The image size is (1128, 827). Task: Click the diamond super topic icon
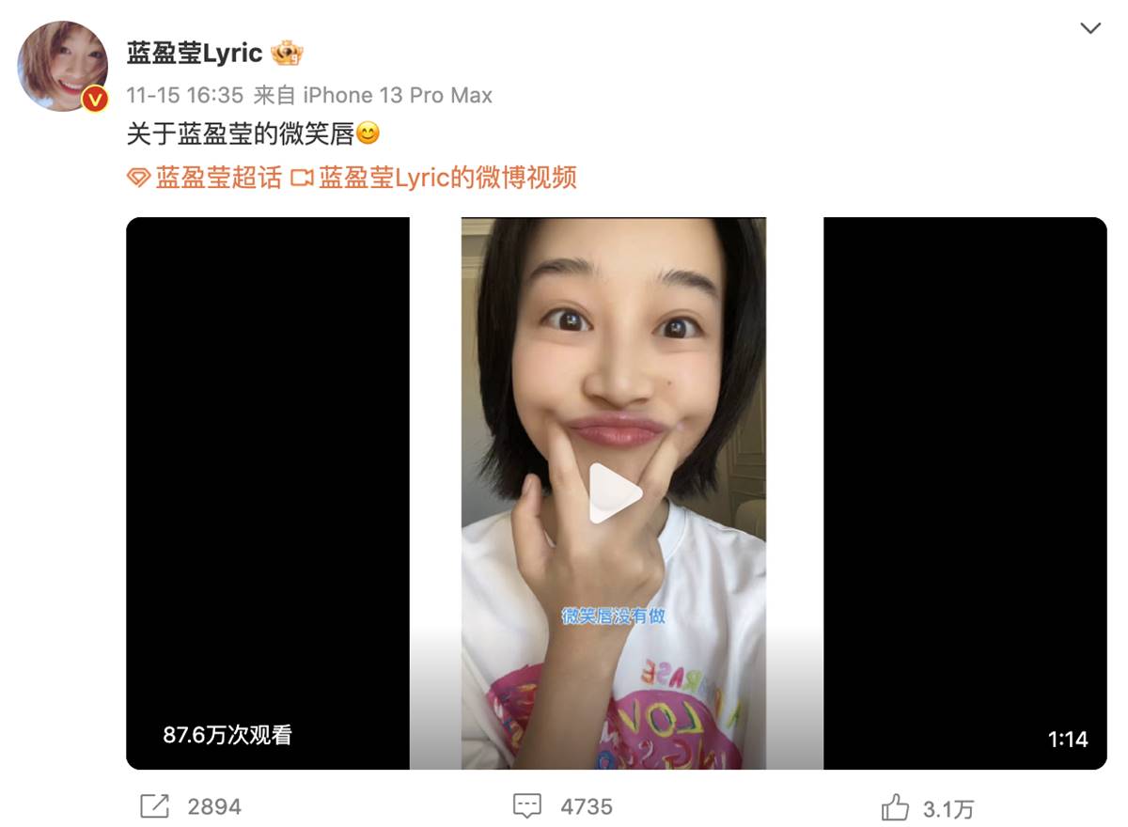point(138,178)
